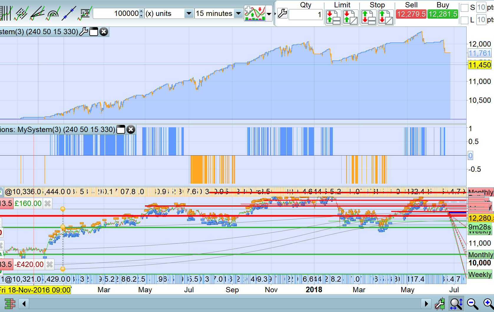Cancel the -£420.00 order line
The height and width of the screenshot is (312, 494).
tap(50, 264)
